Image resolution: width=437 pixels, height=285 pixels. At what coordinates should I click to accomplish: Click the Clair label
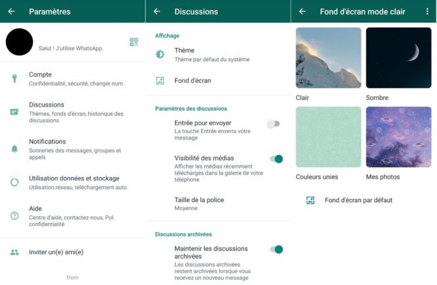coord(302,98)
